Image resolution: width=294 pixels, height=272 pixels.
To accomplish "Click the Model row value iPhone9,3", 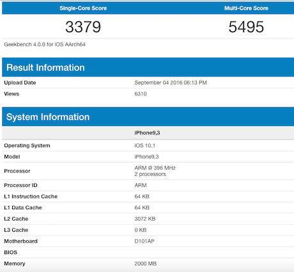I will click(146, 157).
